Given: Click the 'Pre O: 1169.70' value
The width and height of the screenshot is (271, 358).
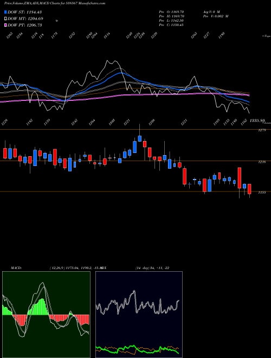Looking at the screenshot, I should point(171,11).
